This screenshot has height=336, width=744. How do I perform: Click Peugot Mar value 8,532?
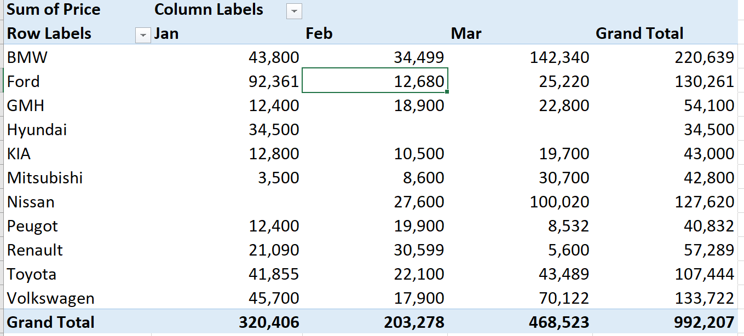[x=568, y=226]
